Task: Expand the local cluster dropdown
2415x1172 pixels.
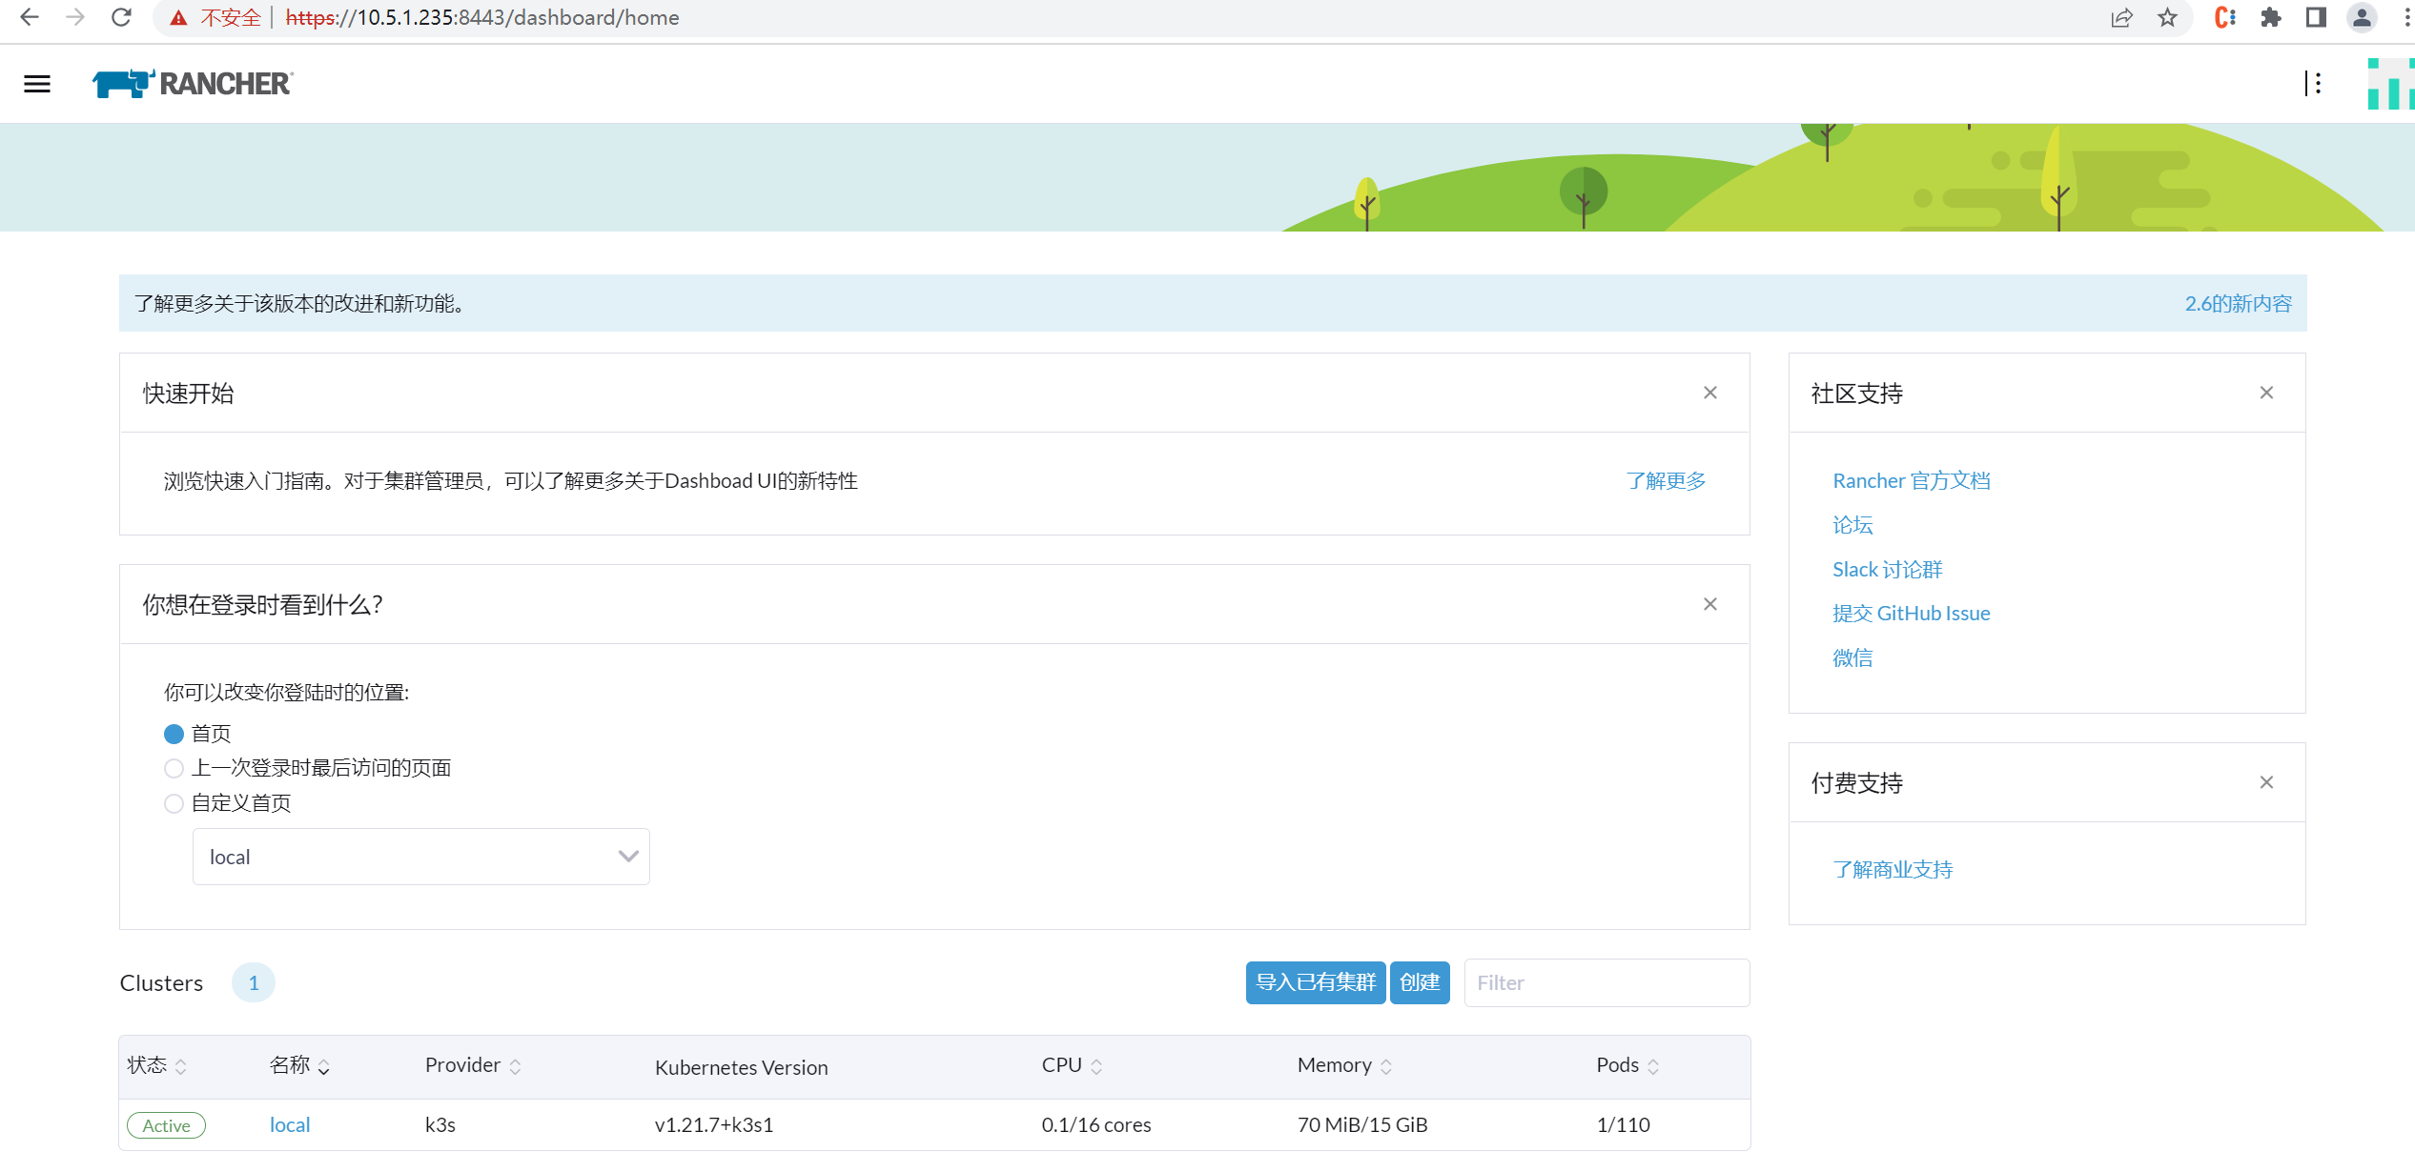Action: point(420,857)
